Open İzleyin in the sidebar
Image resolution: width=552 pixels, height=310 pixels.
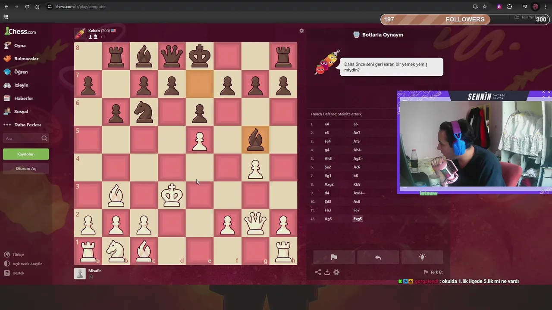[21, 85]
